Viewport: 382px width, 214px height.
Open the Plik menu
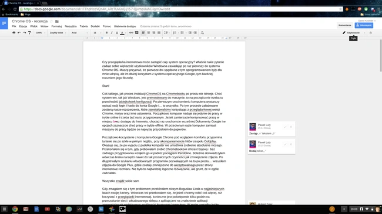tap(14, 26)
